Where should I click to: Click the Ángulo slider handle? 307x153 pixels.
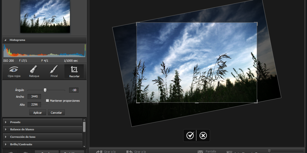[x=45, y=90]
